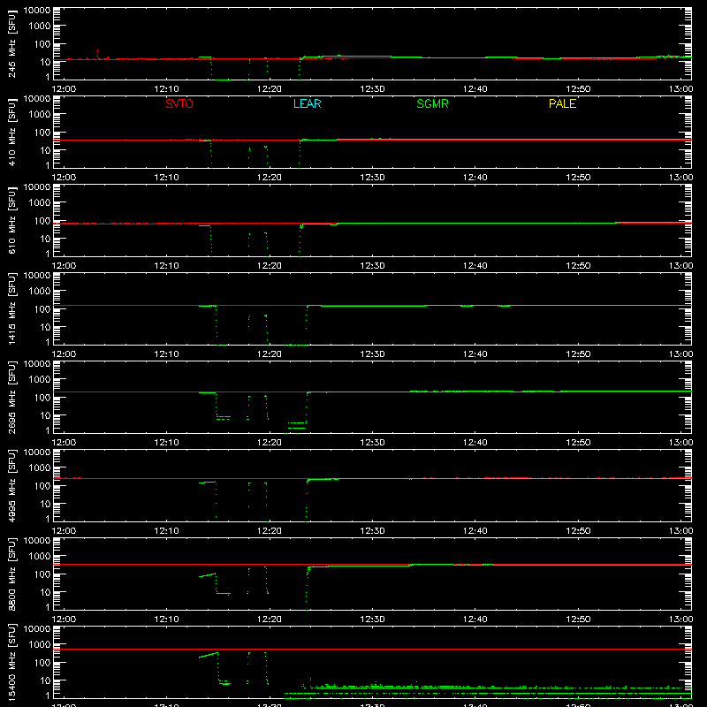Viewport: 707px width, 707px height.
Task: Click the "4995 MHz [SFU]" axis title
Action: point(12,485)
